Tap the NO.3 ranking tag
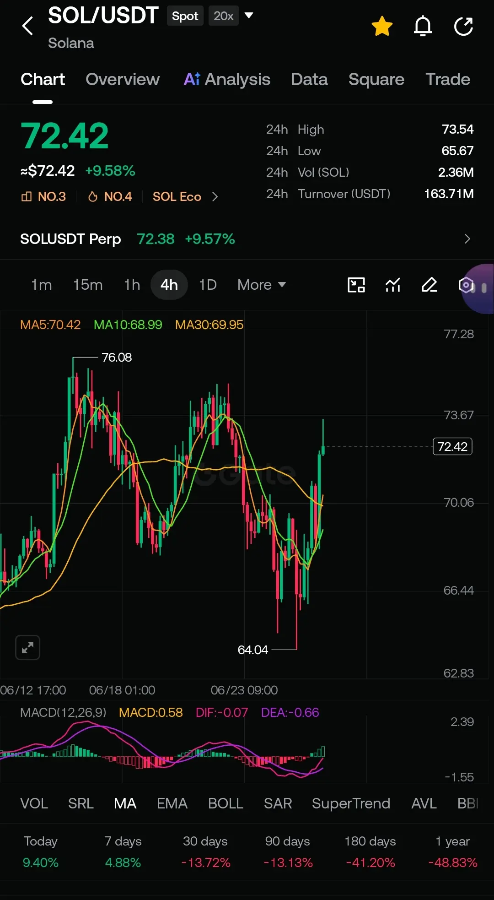This screenshot has height=900, width=494. click(43, 197)
